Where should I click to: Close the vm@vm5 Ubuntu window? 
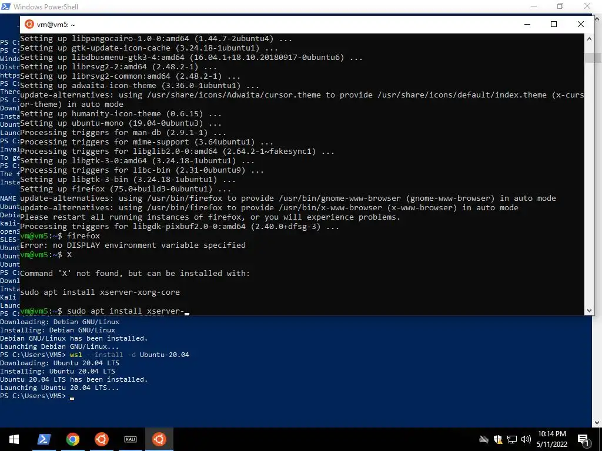(x=580, y=24)
